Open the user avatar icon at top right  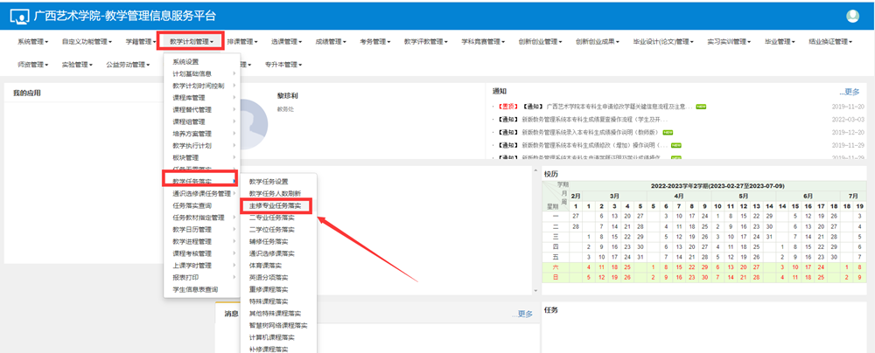click(853, 16)
